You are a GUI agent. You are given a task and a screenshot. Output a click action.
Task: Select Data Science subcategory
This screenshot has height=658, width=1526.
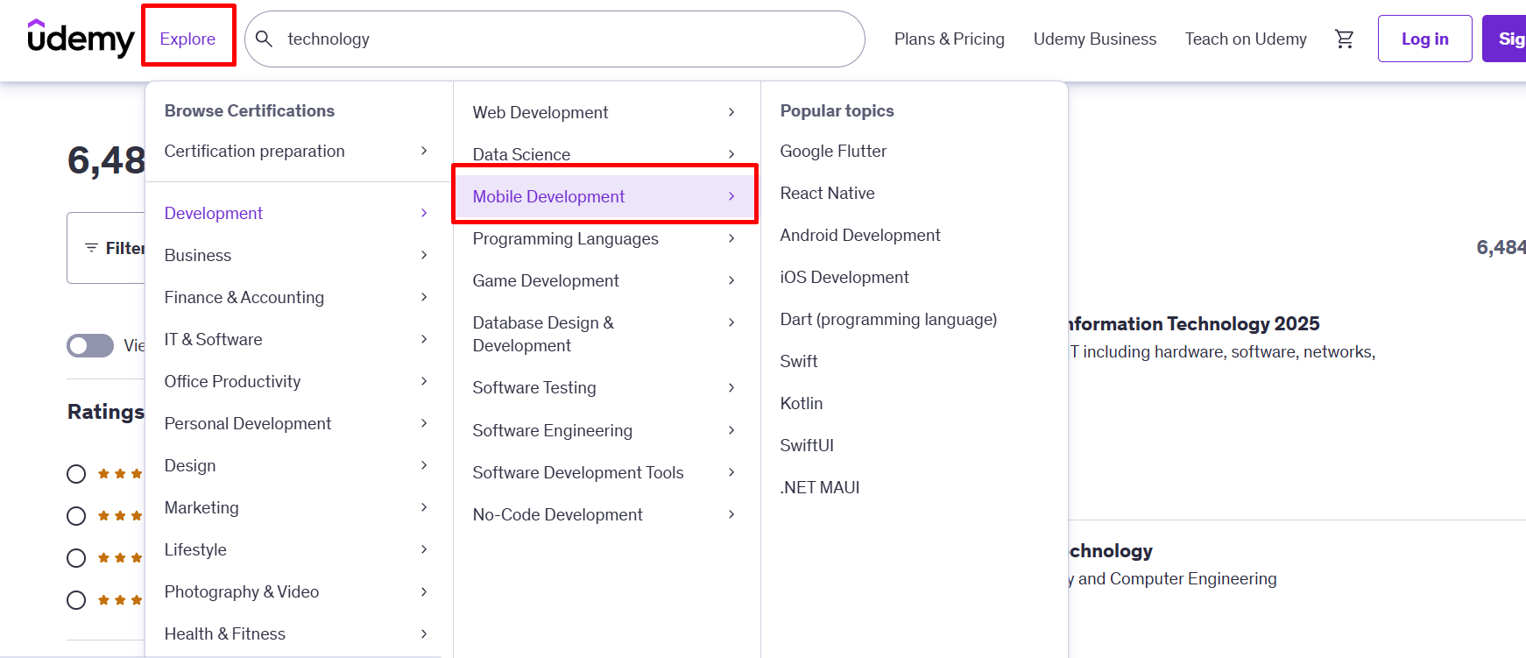pos(521,154)
